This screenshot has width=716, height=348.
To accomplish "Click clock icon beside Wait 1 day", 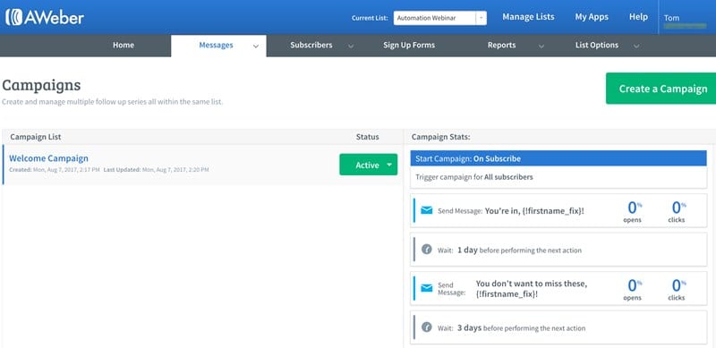I will point(427,250).
